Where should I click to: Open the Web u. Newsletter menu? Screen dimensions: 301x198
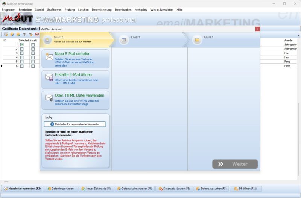click(162, 10)
